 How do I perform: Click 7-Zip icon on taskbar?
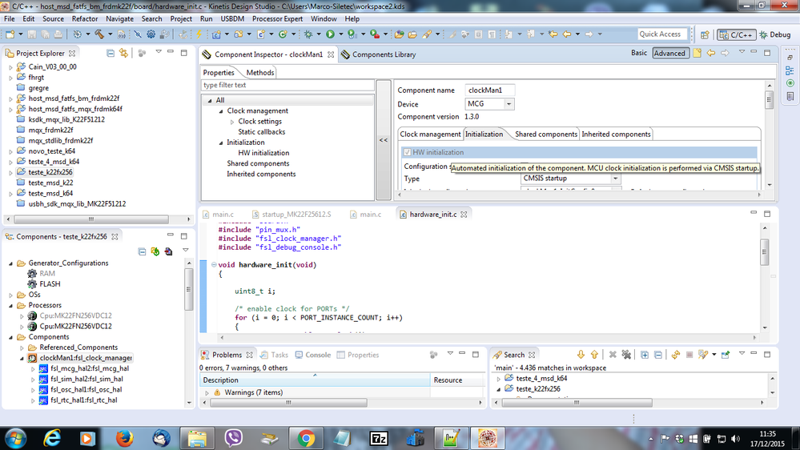(379, 438)
